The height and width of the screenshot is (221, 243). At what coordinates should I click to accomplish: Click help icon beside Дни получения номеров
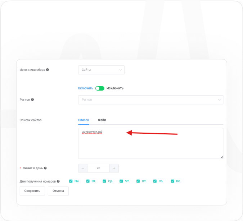58,181
